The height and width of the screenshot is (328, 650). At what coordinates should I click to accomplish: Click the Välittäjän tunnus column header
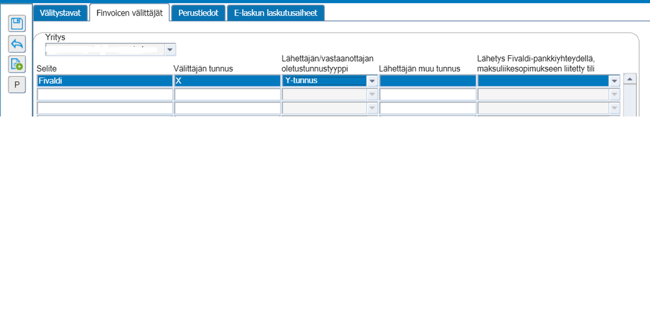[203, 69]
